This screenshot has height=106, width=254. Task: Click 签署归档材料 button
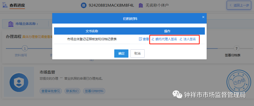click(94, 91)
